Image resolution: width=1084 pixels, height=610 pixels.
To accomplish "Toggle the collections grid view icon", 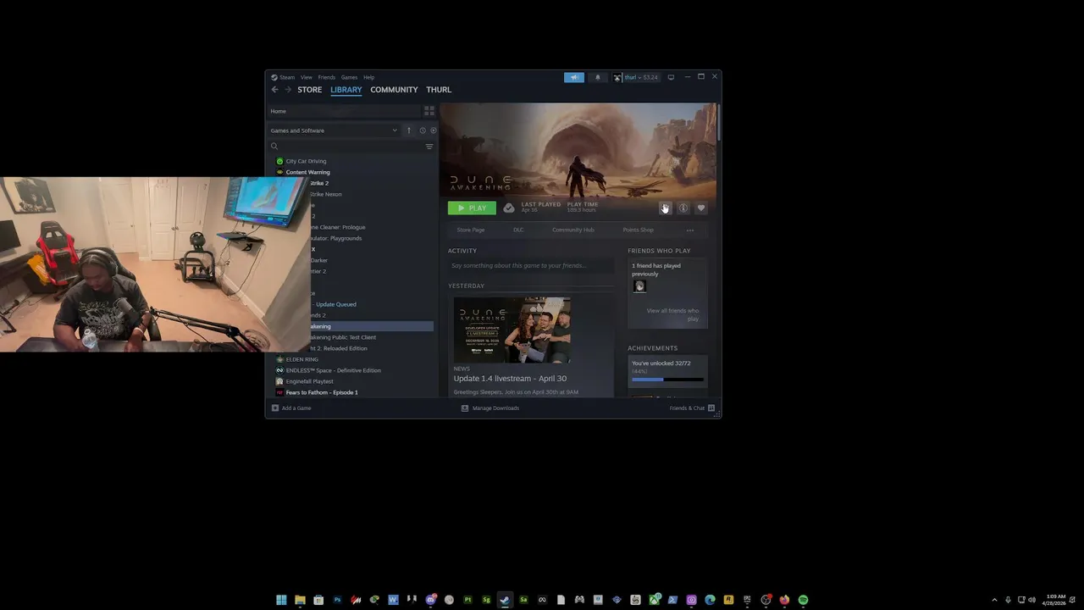I will coord(429,111).
